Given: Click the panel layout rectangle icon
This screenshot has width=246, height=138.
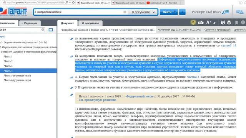Looking at the screenshot, I should pyautogui.click(x=51, y=30).
